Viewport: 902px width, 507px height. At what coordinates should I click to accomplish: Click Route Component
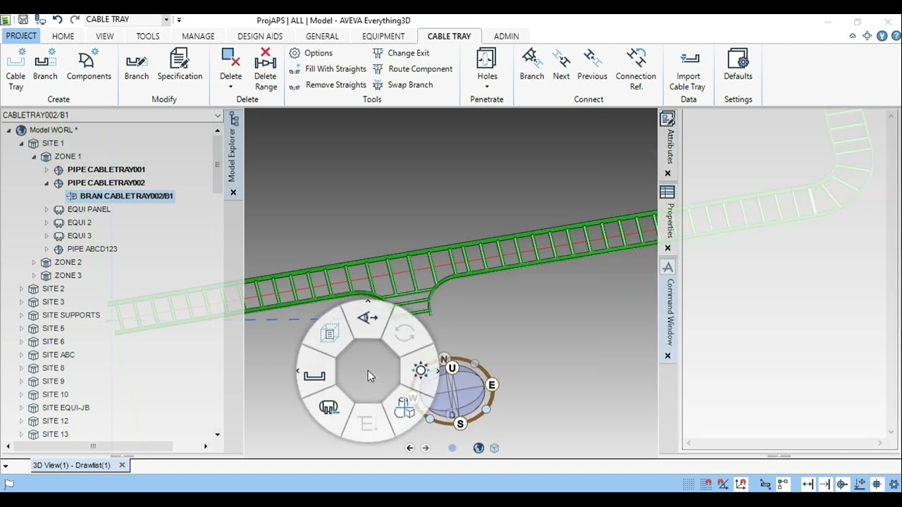tap(412, 69)
